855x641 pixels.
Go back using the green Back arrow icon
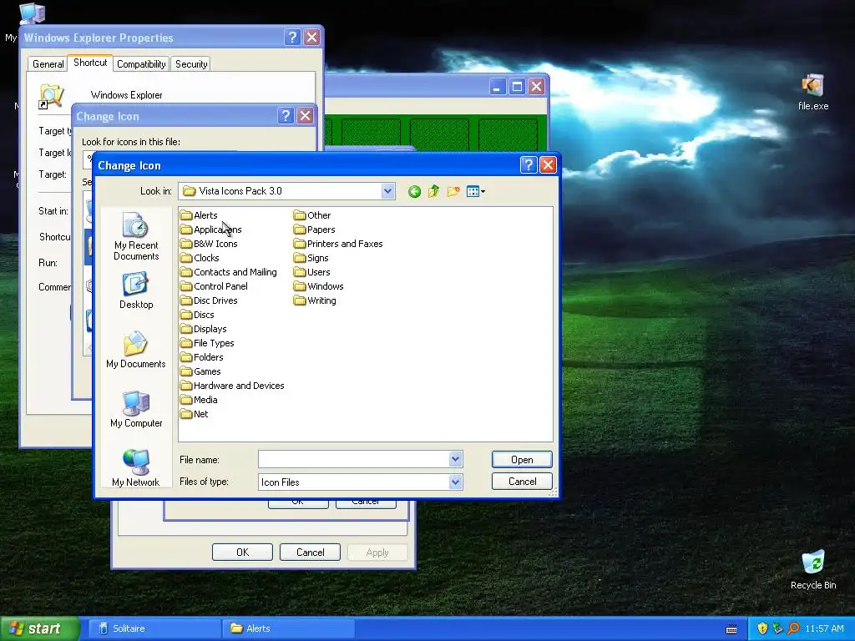(414, 191)
